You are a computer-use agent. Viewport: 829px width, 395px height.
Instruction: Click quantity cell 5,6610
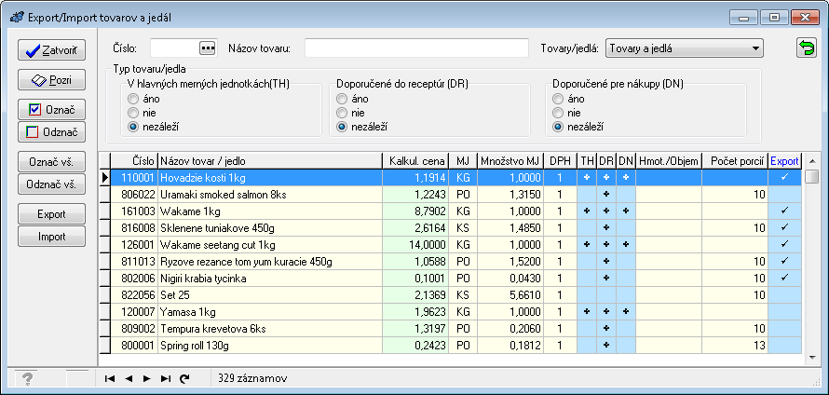pos(510,295)
